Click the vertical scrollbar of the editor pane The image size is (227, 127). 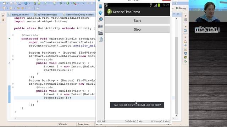point(176,75)
